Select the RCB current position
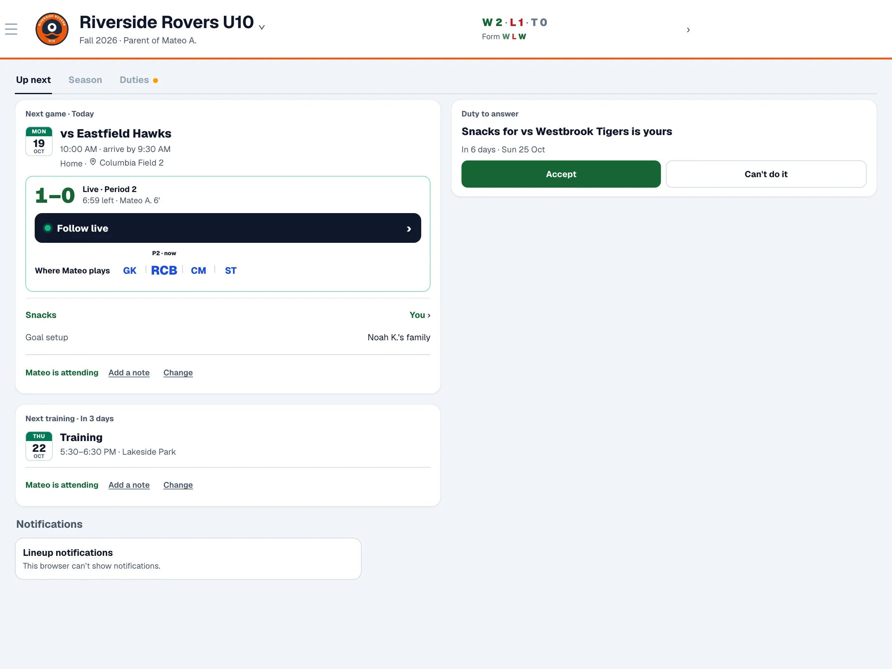892x669 pixels. [x=164, y=270]
